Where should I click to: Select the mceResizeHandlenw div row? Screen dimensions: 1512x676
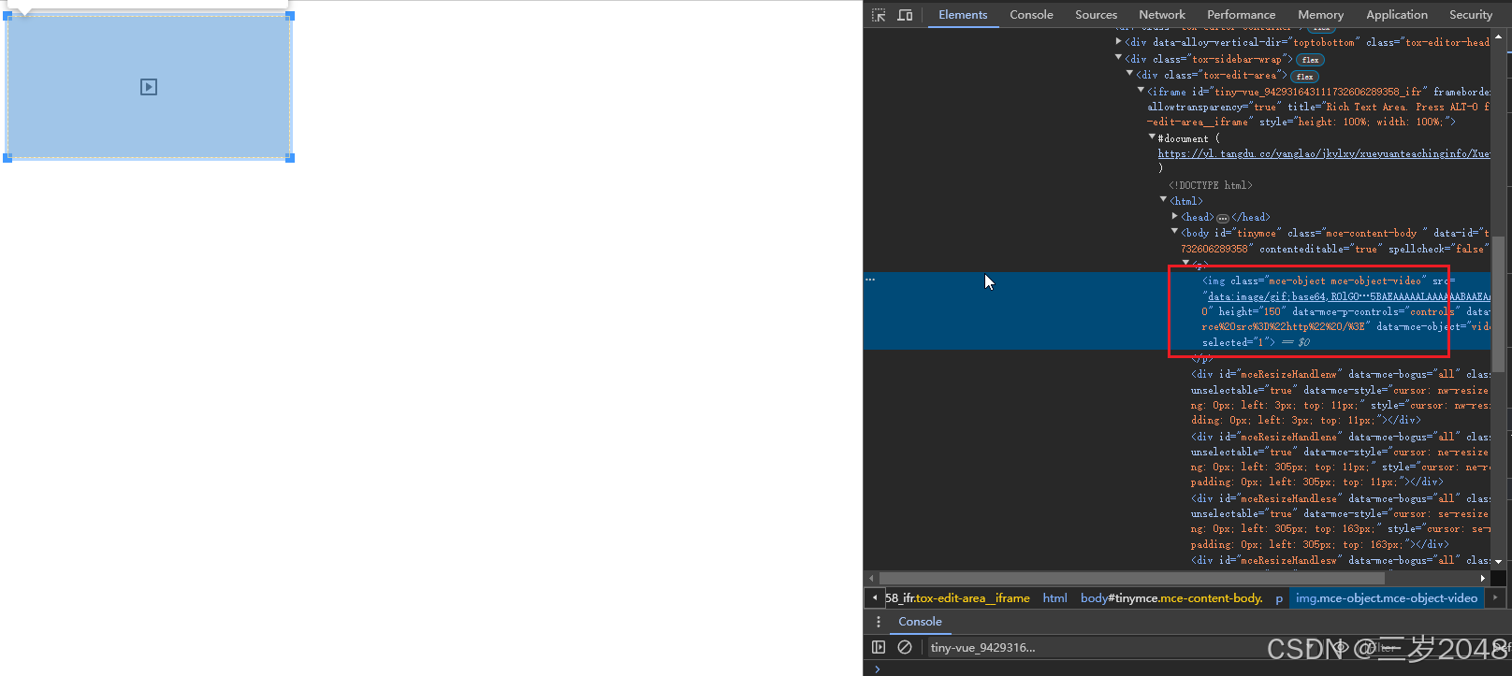pyautogui.click(x=1340, y=397)
